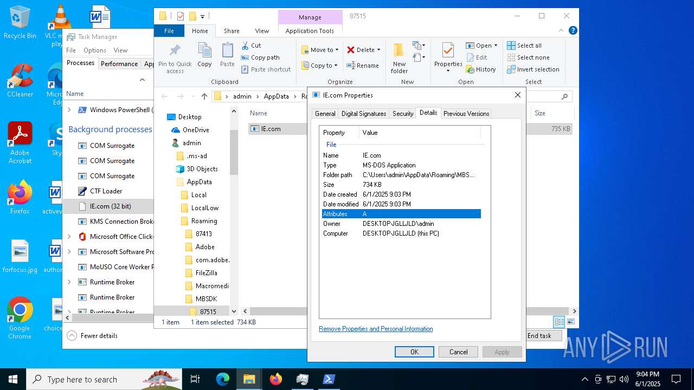Expand the Properties dropdown arrow in ribbon
This screenshot has width=694, height=390.
point(448,71)
